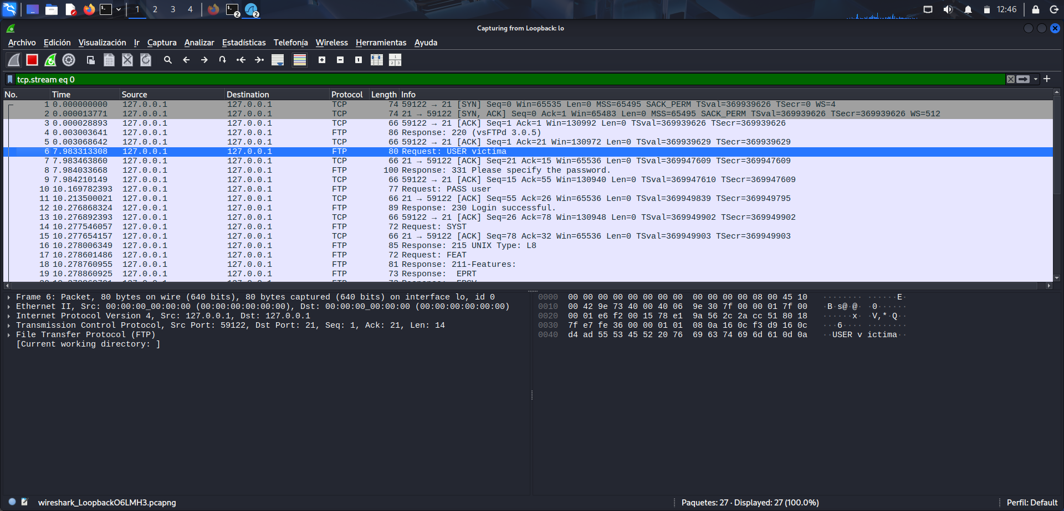The width and height of the screenshot is (1064, 511).
Task: Open the display filter history dropdown
Action: [1036, 79]
